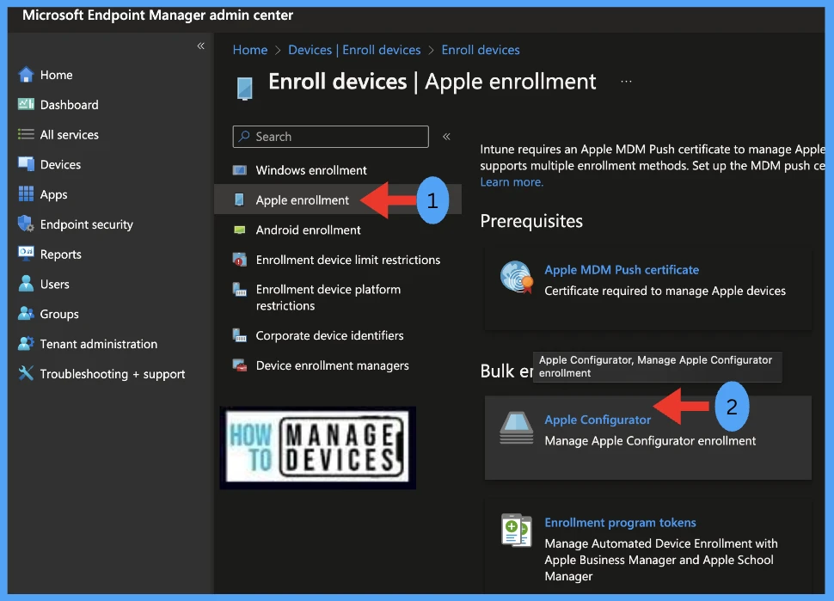Open the ellipsis more options menu
This screenshot has height=601, width=834.
tap(626, 82)
